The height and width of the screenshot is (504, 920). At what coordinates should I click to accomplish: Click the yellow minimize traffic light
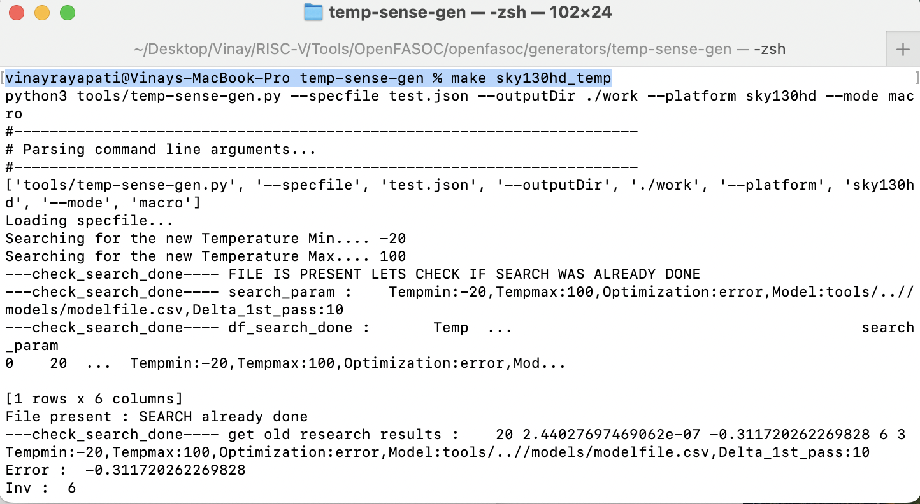pyautogui.click(x=42, y=12)
